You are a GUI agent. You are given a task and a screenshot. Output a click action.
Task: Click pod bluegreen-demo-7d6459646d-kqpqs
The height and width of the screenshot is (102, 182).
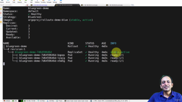(42, 55)
